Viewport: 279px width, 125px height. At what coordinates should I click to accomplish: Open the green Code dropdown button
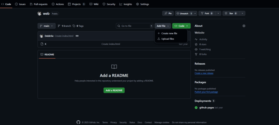(x=181, y=26)
